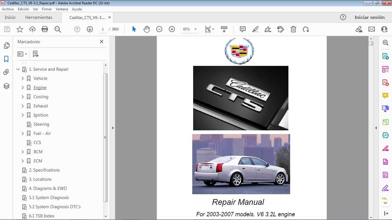Image resolution: width=392 pixels, height=220 pixels.
Task: Open 5.2 System Diagnosis DTC's bookmark
Action: coord(55,207)
